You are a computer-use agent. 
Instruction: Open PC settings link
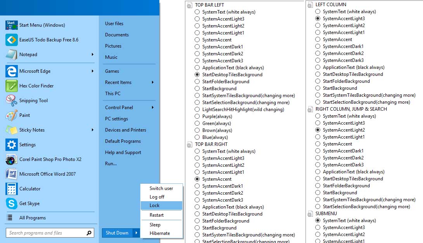tap(117, 119)
